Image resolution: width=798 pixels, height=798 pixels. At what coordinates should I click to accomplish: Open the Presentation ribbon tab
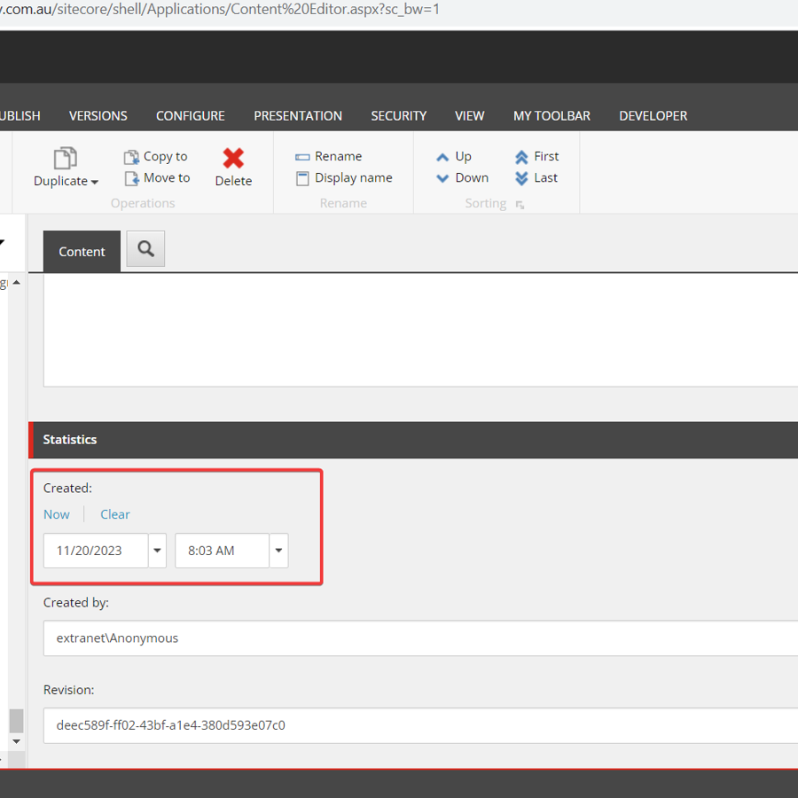(x=298, y=116)
